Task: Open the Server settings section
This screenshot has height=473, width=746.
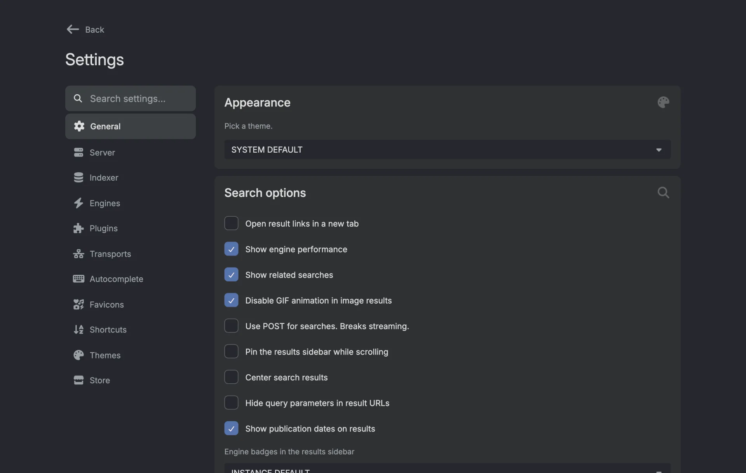Action: coord(131,152)
